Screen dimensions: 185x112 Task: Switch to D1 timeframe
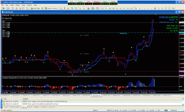[124, 8]
